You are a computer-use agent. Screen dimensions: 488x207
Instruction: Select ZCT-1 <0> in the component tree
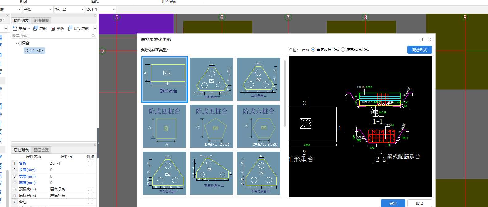click(34, 51)
